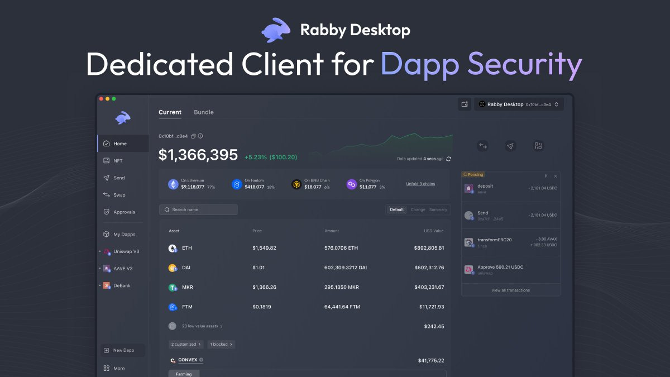Select the Ethereum chain balance
The image size is (670, 377).
pyautogui.click(x=192, y=184)
